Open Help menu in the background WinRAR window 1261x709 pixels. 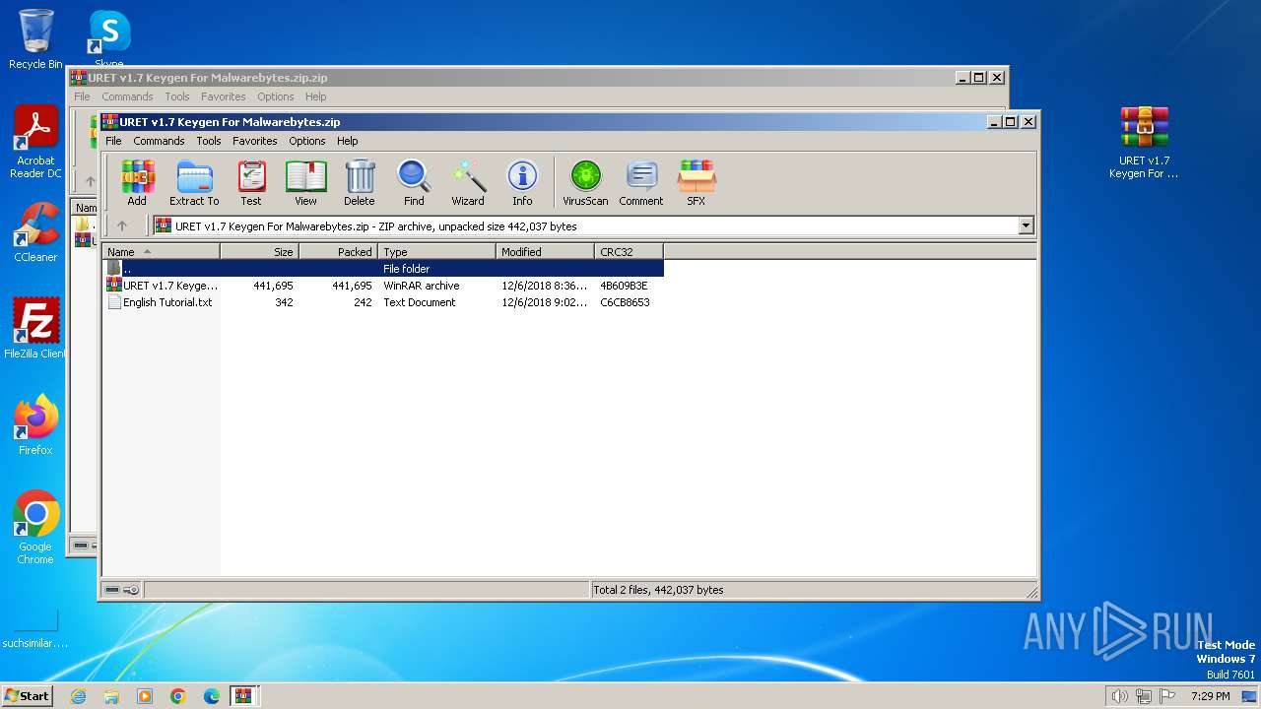coord(315,97)
